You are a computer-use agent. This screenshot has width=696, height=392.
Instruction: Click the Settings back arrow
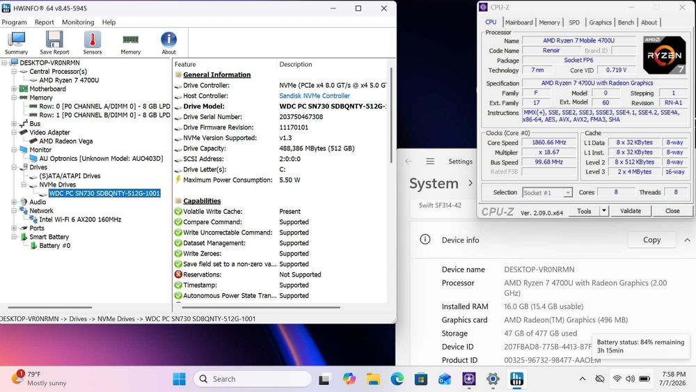(x=409, y=162)
